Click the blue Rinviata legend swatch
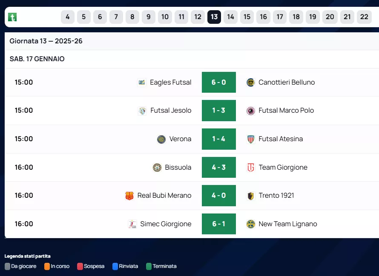 point(115,267)
